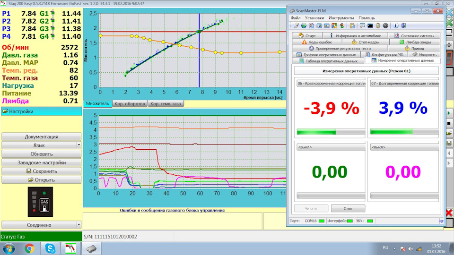
Task: Click the Windows Start button
Action: click(9, 249)
